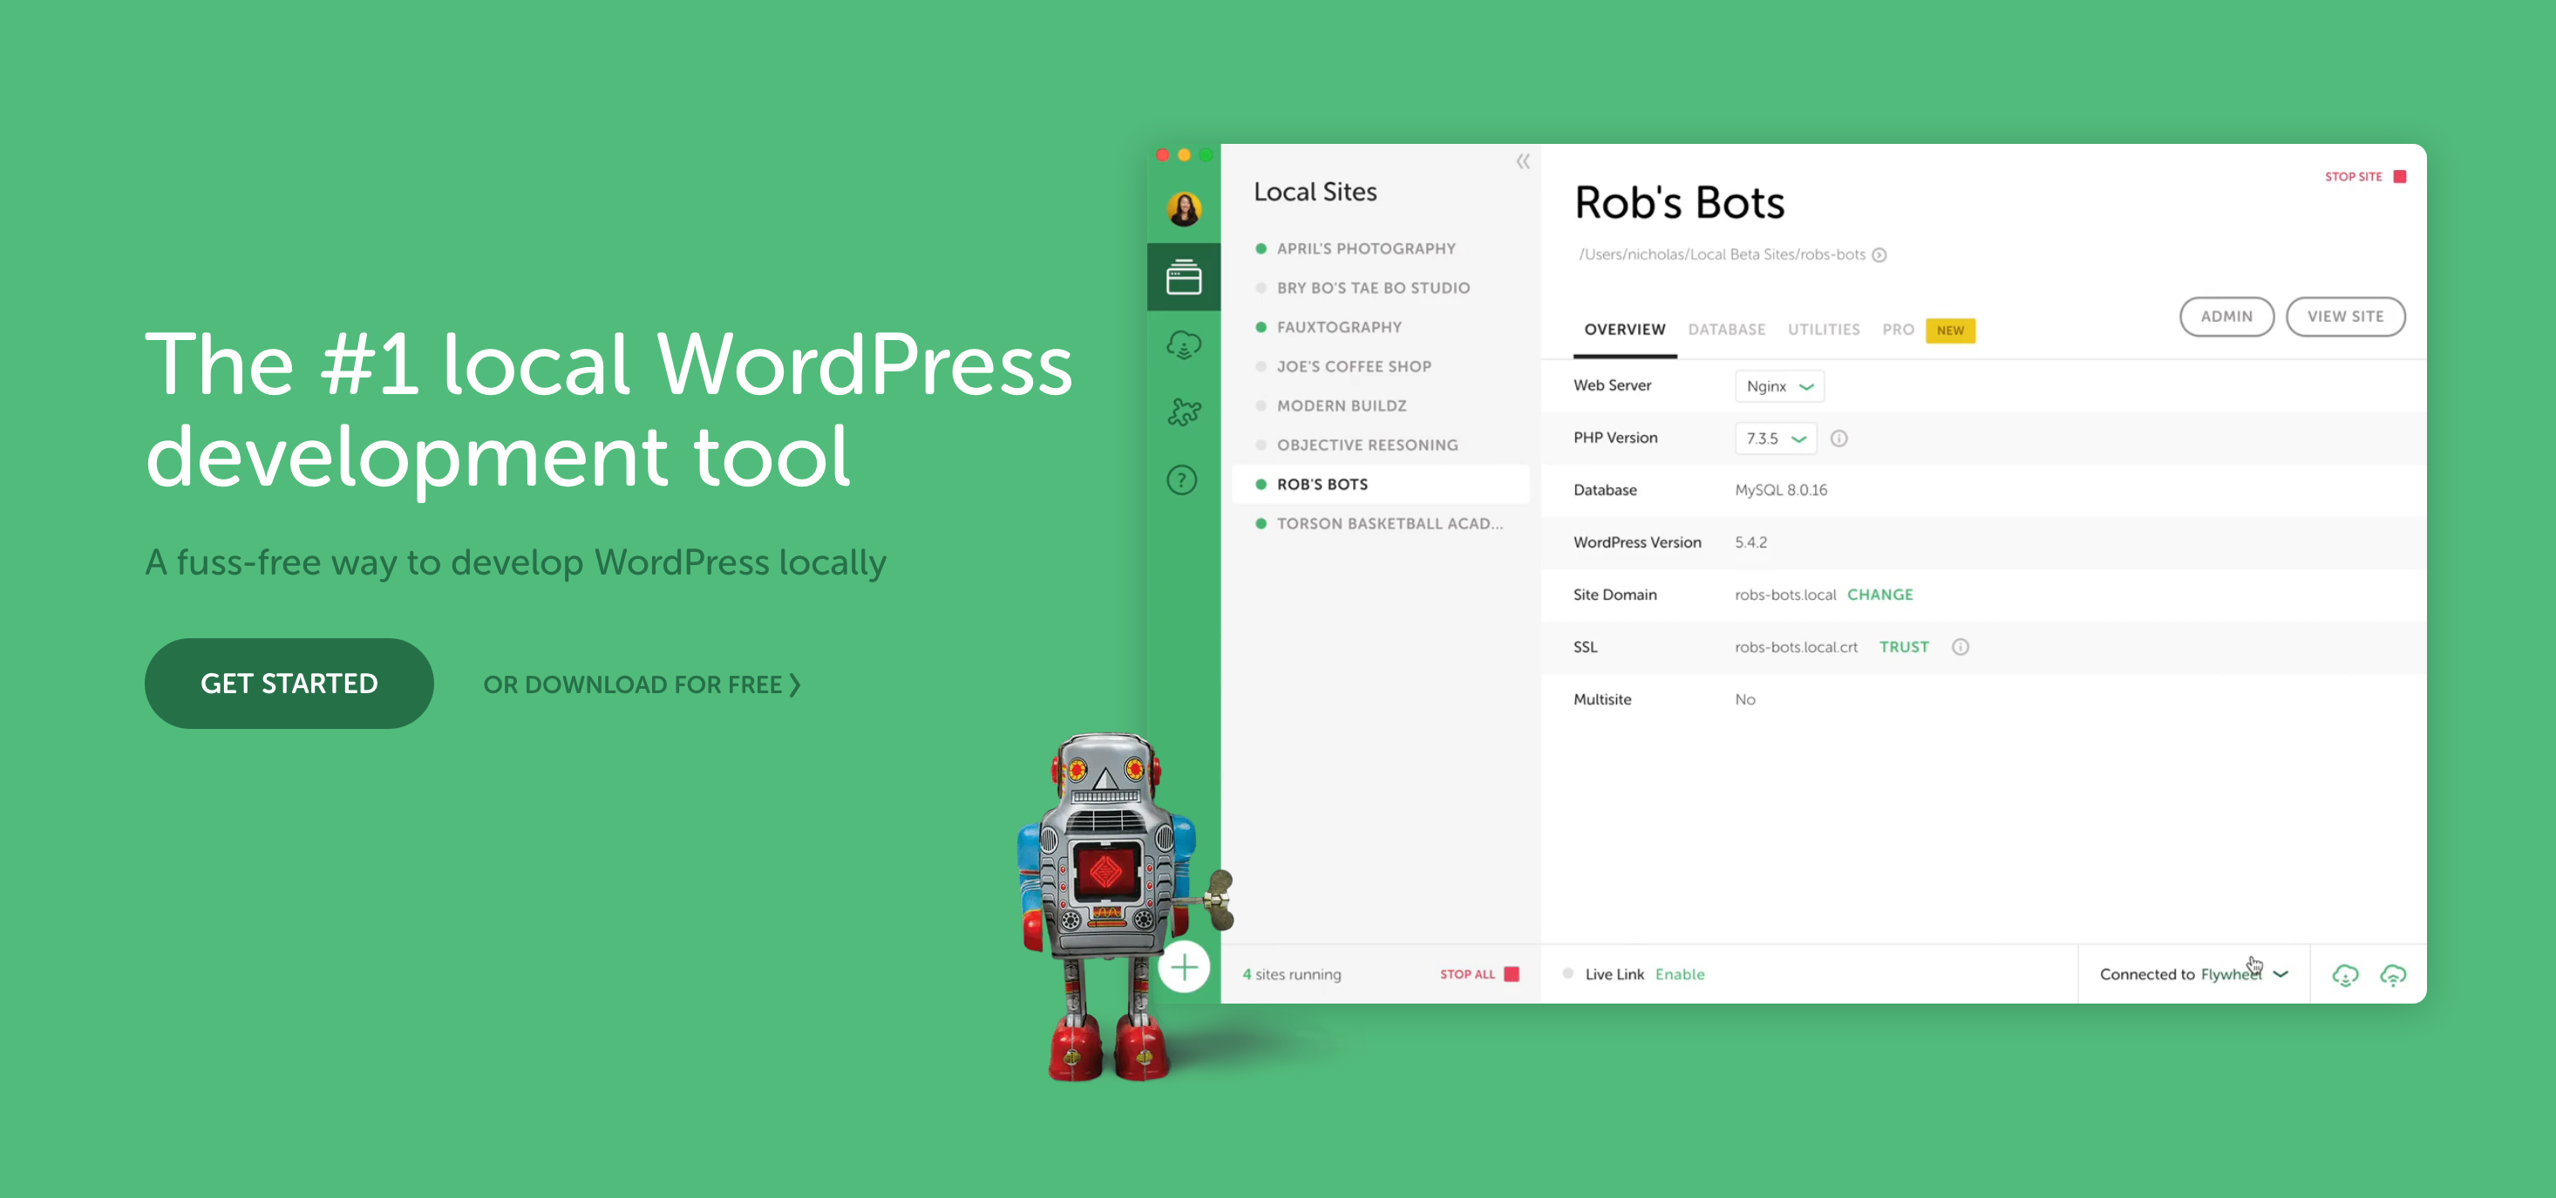The height and width of the screenshot is (1198, 2556).
Task: Select Rob's Bots site
Action: [1379, 485]
